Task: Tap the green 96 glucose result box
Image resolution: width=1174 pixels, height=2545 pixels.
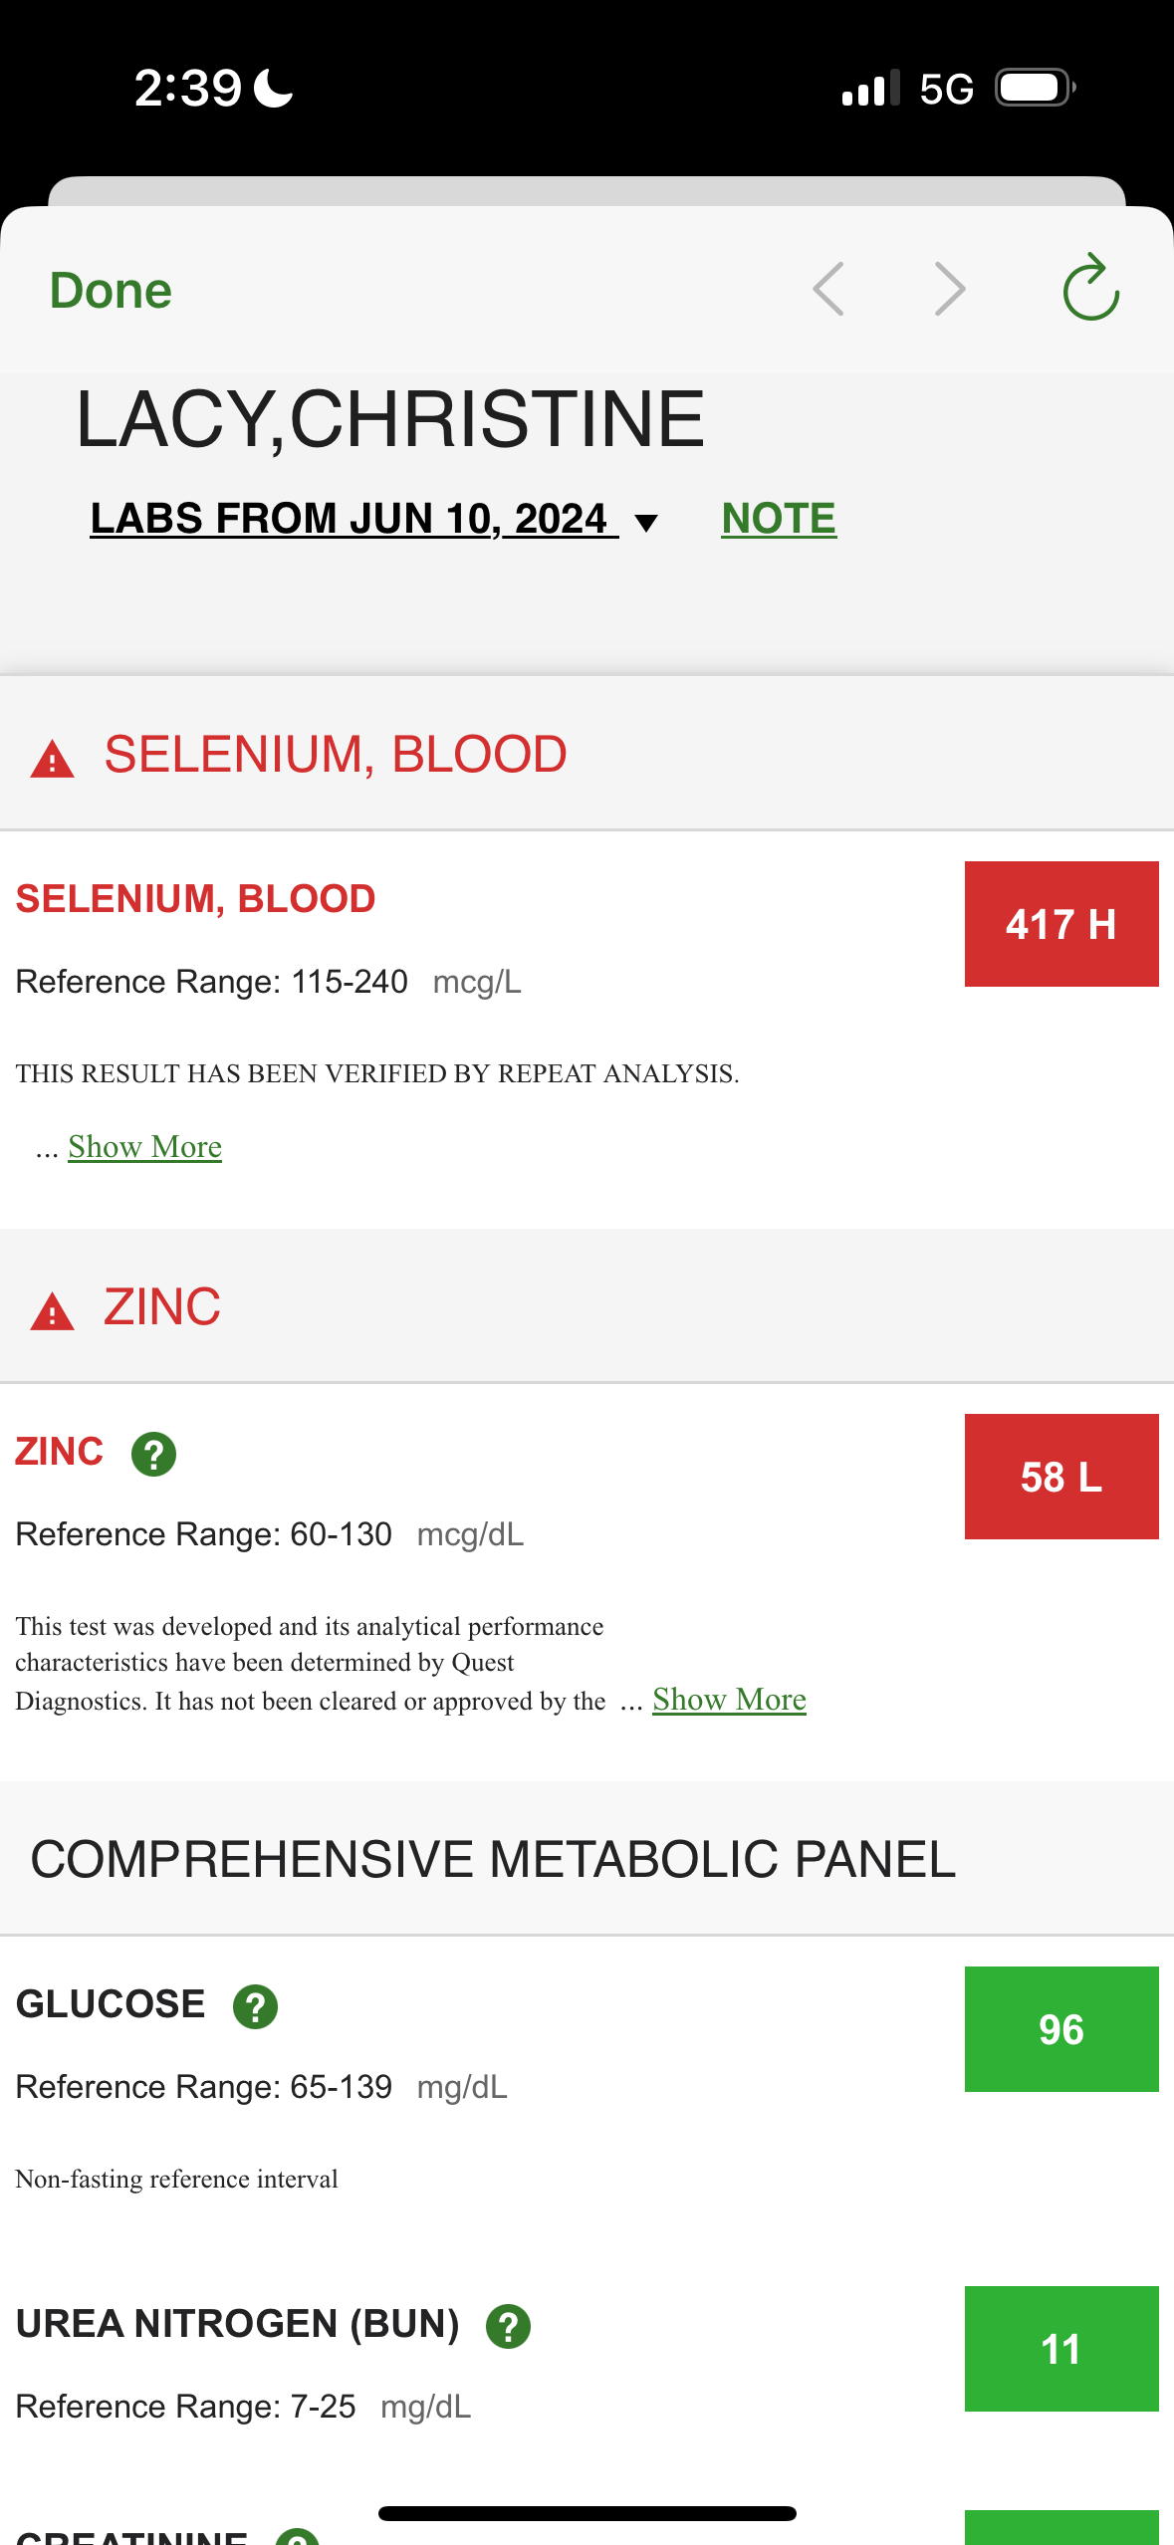Action: point(1060,2029)
